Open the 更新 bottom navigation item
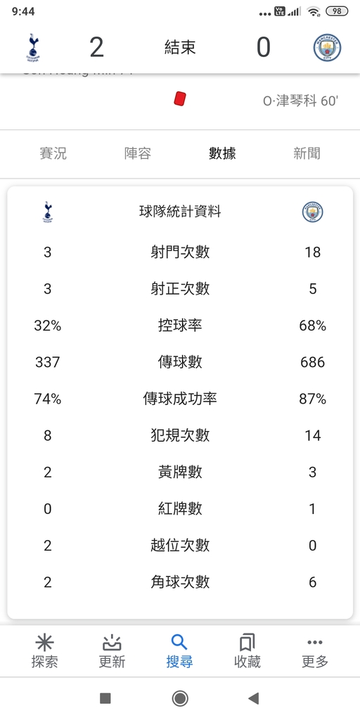 click(x=112, y=651)
